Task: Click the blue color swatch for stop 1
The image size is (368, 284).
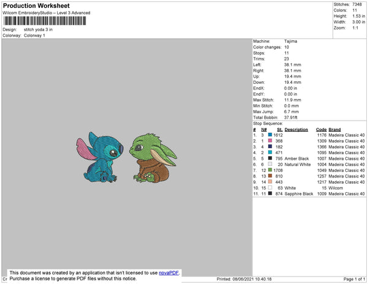Action: click(x=270, y=135)
